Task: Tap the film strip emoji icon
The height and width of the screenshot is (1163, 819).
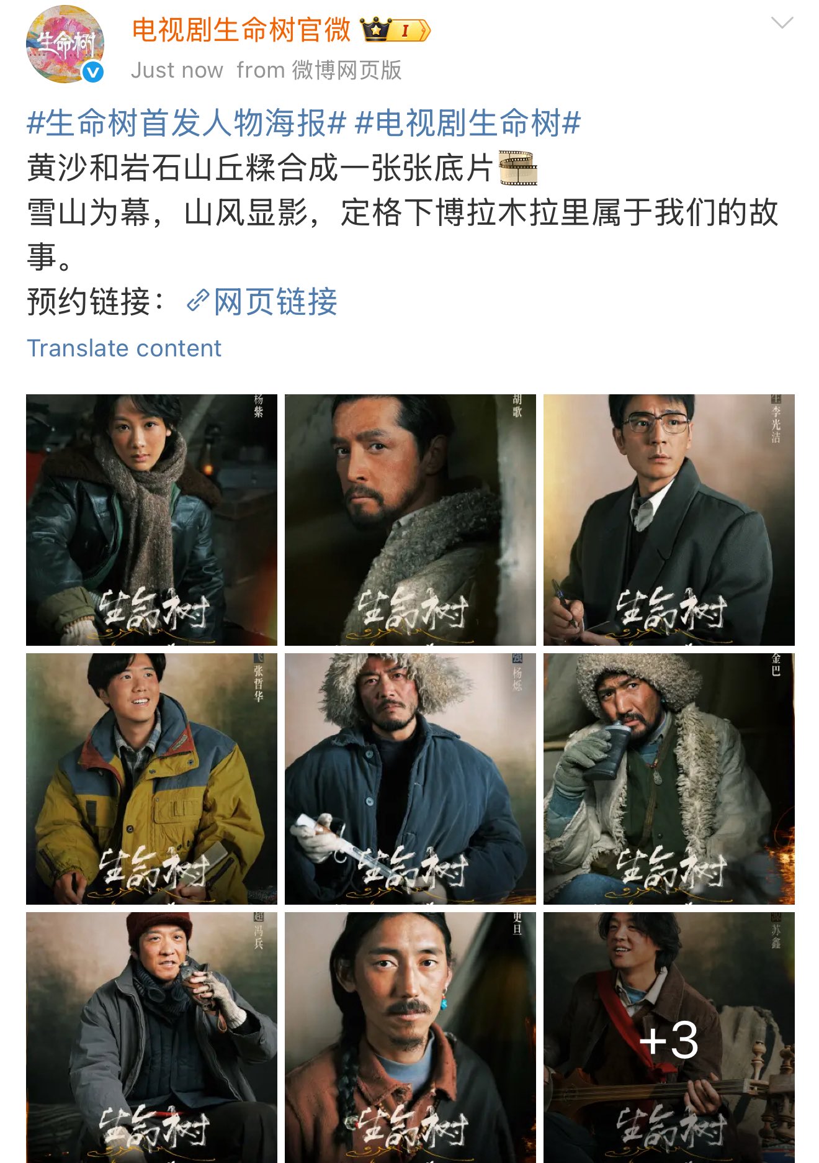Action: coord(518,168)
